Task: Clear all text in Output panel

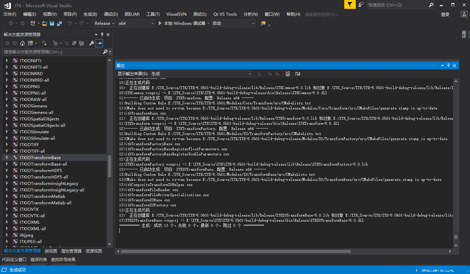Action: click(288, 74)
